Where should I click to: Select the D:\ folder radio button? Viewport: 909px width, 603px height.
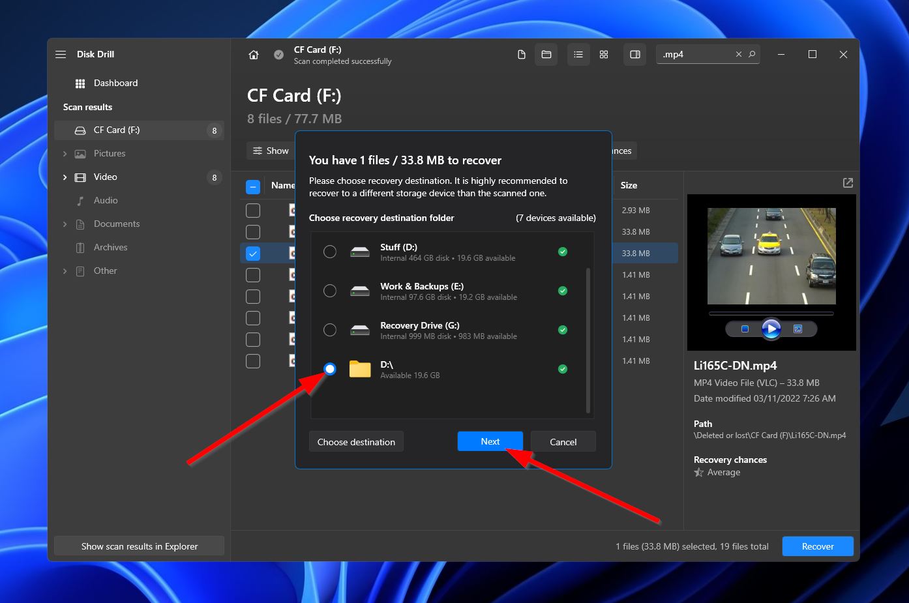coord(330,369)
